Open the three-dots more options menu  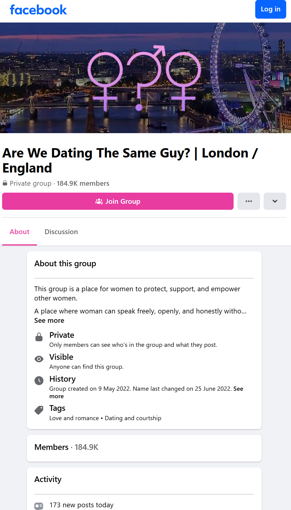click(x=249, y=201)
